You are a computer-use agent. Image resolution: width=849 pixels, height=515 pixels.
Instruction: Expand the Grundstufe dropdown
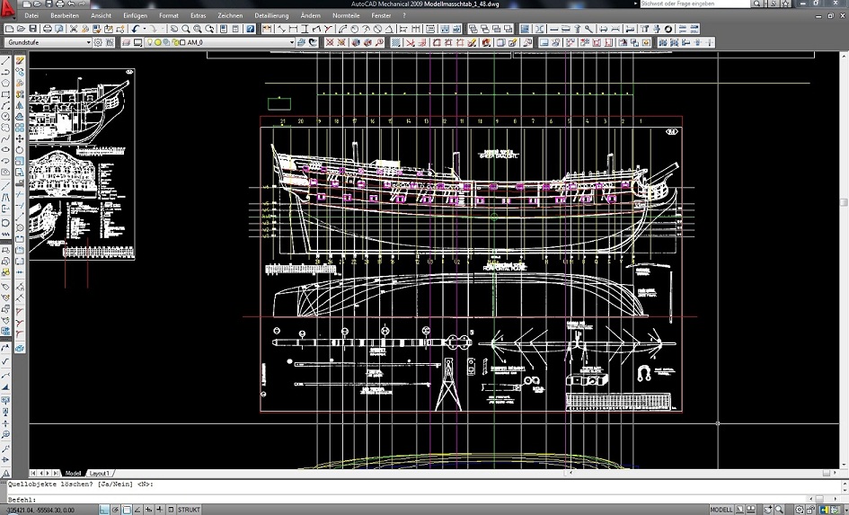[88, 42]
